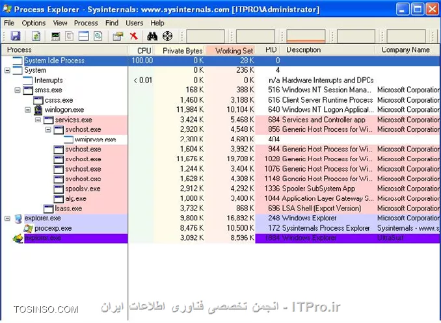Maximize the Process Explorer window
Image resolution: width=441 pixels, height=323 pixels.
(418, 9)
